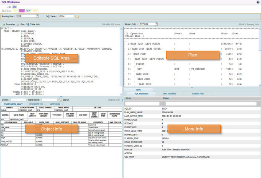
Task: Click the TIMEOUT column name cell
Action: [11, 145]
